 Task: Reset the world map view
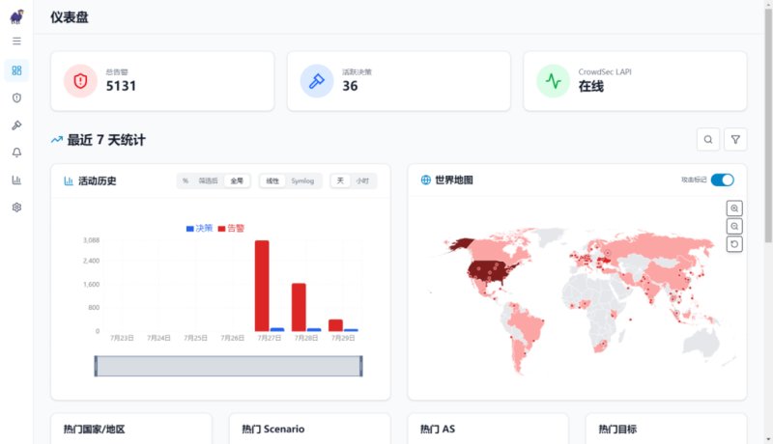pyautogui.click(x=734, y=244)
